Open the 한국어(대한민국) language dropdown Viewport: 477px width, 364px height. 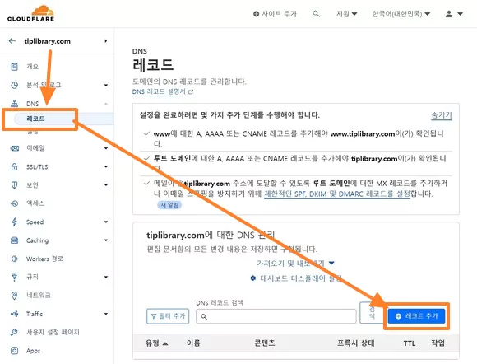(401, 14)
